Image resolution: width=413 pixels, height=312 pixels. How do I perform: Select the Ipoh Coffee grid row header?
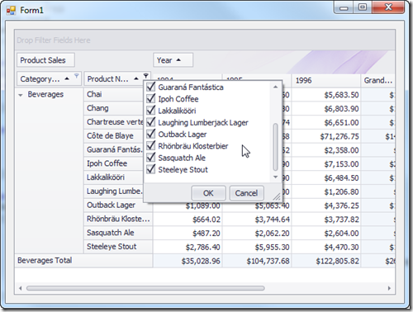[x=113, y=163]
